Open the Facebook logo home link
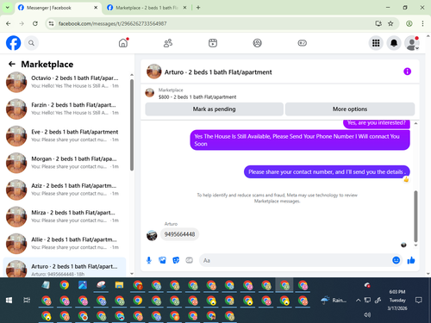This screenshot has width=431, height=323. 13,43
